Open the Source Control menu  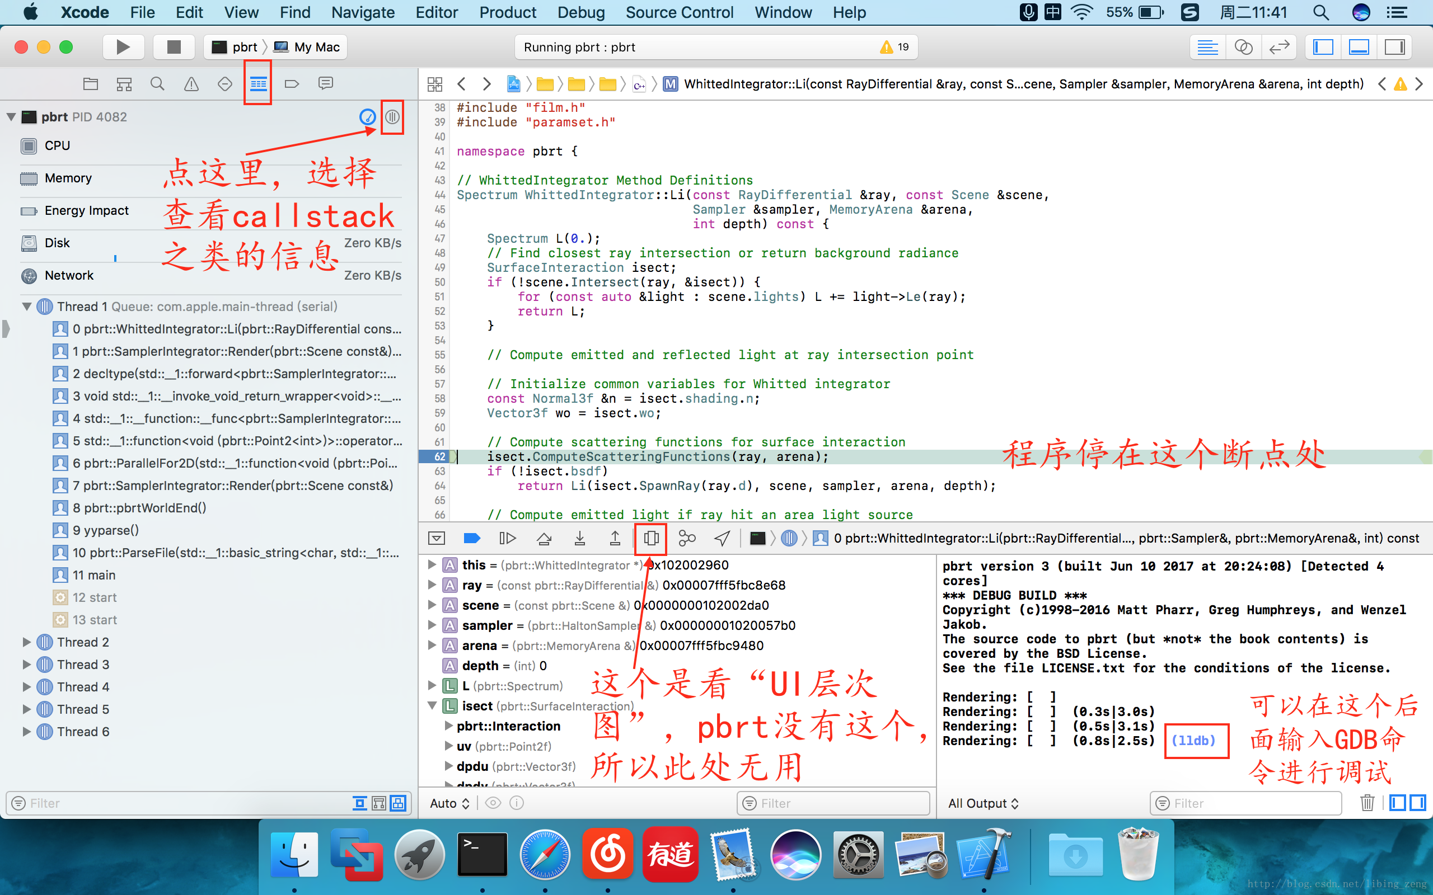click(x=679, y=12)
